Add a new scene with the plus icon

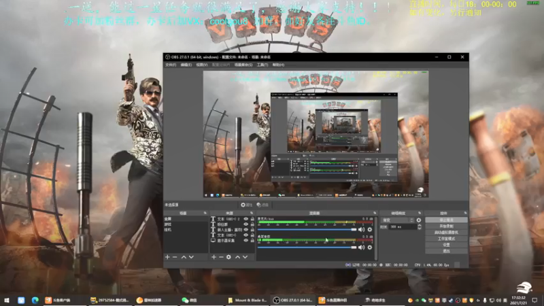tap(167, 257)
